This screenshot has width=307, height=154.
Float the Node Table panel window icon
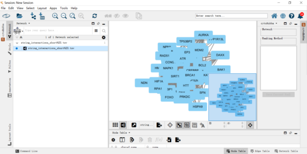pyautogui.click(x=285, y=133)
